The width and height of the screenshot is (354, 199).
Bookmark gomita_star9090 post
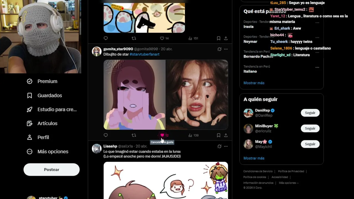tap(218, 135)
